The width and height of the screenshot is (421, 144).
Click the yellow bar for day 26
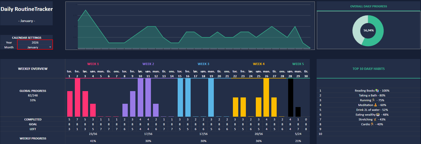pos(266,97)
